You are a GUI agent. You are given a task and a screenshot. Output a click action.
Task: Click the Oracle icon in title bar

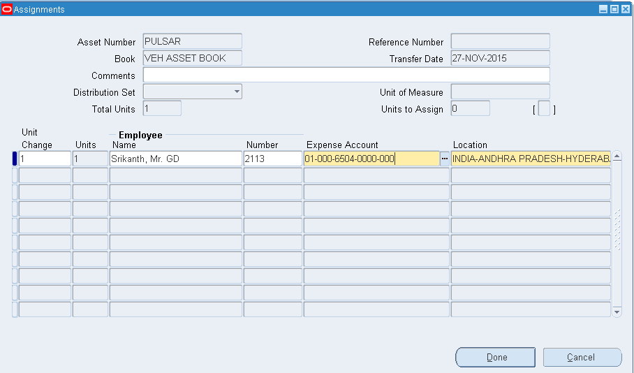(7, 9)
